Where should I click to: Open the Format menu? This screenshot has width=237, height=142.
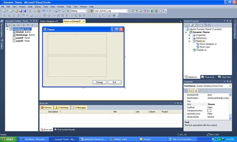60,7
